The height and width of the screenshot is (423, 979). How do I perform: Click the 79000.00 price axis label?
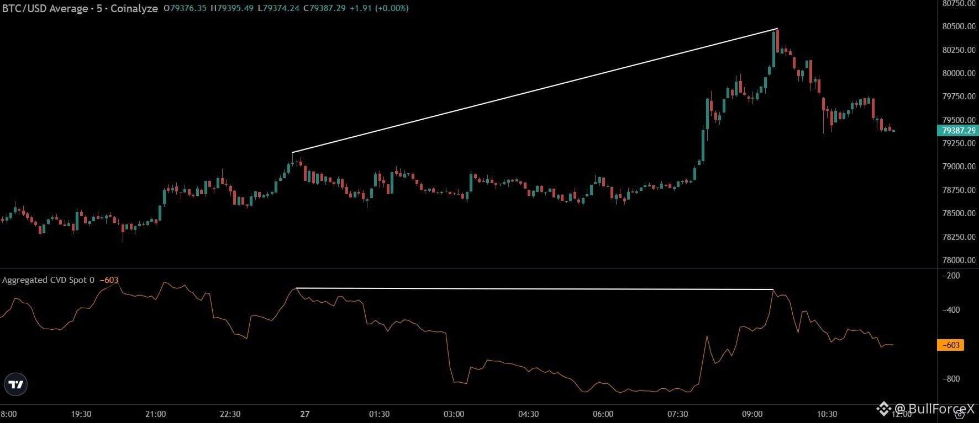[x=959, y=167]
